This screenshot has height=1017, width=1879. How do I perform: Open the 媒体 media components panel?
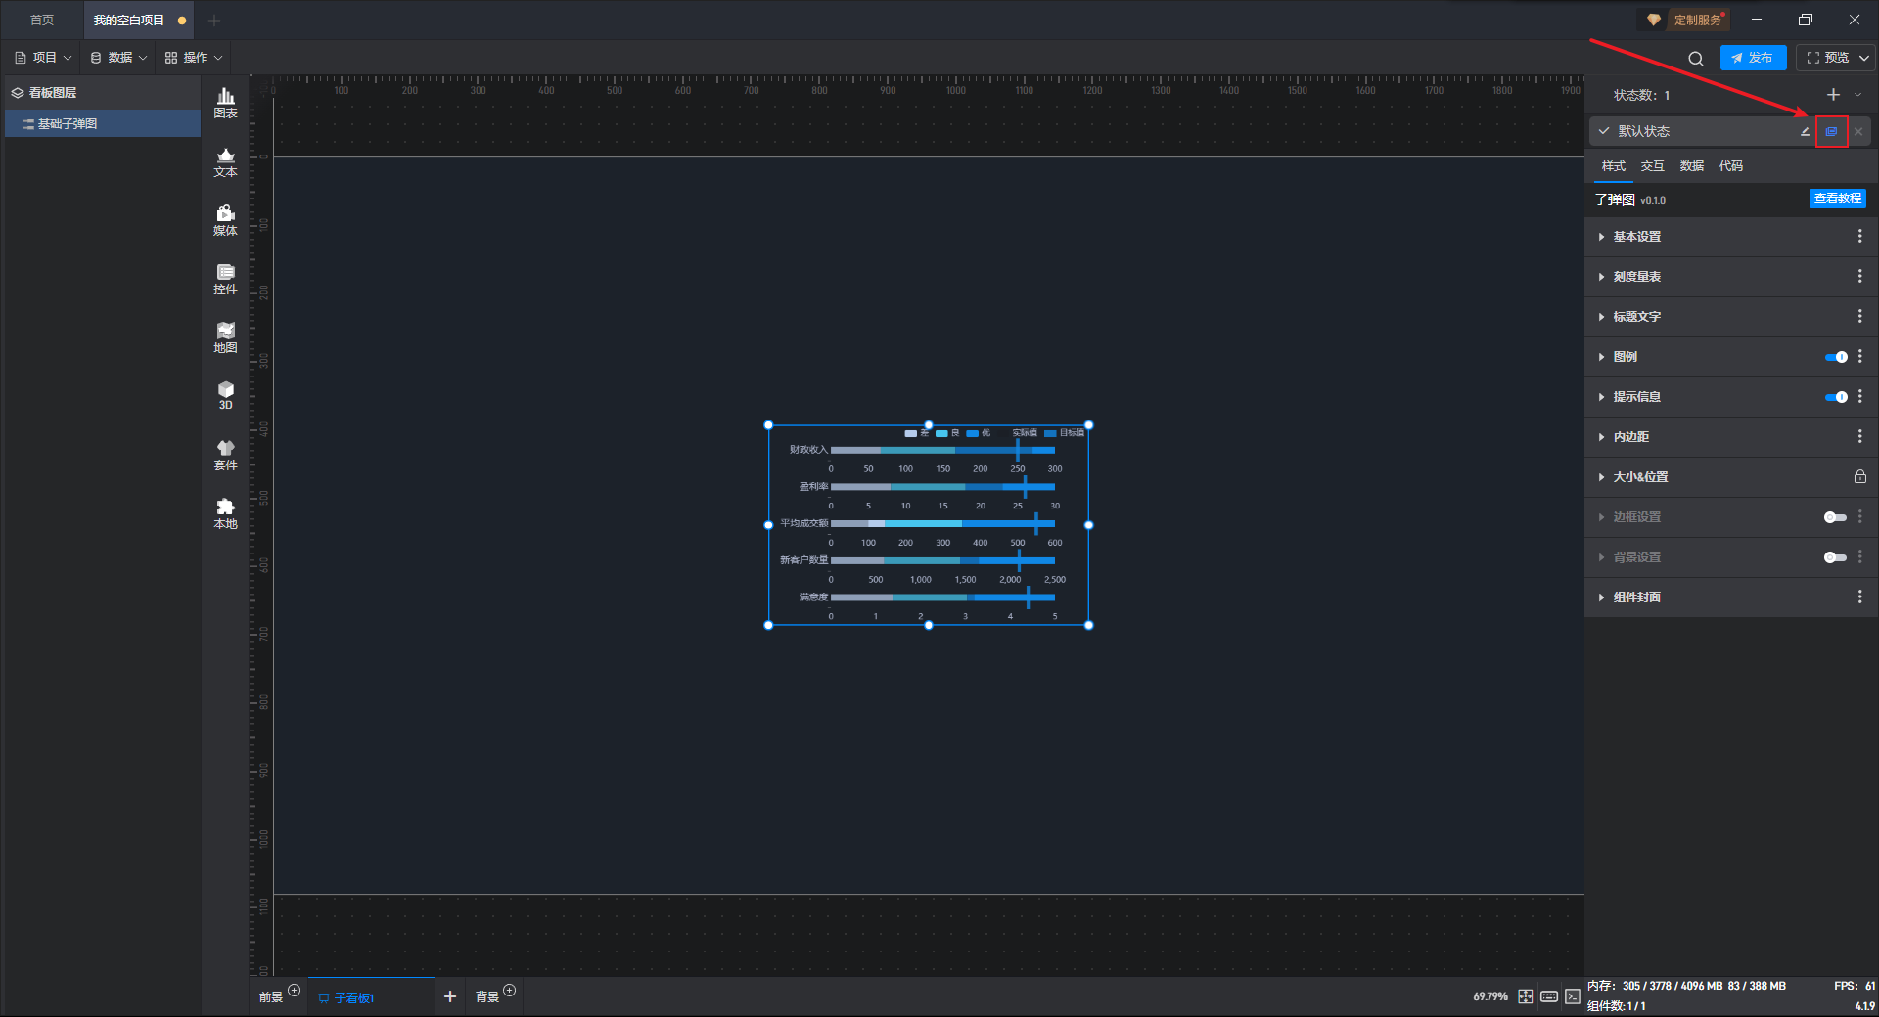(225, 220)
